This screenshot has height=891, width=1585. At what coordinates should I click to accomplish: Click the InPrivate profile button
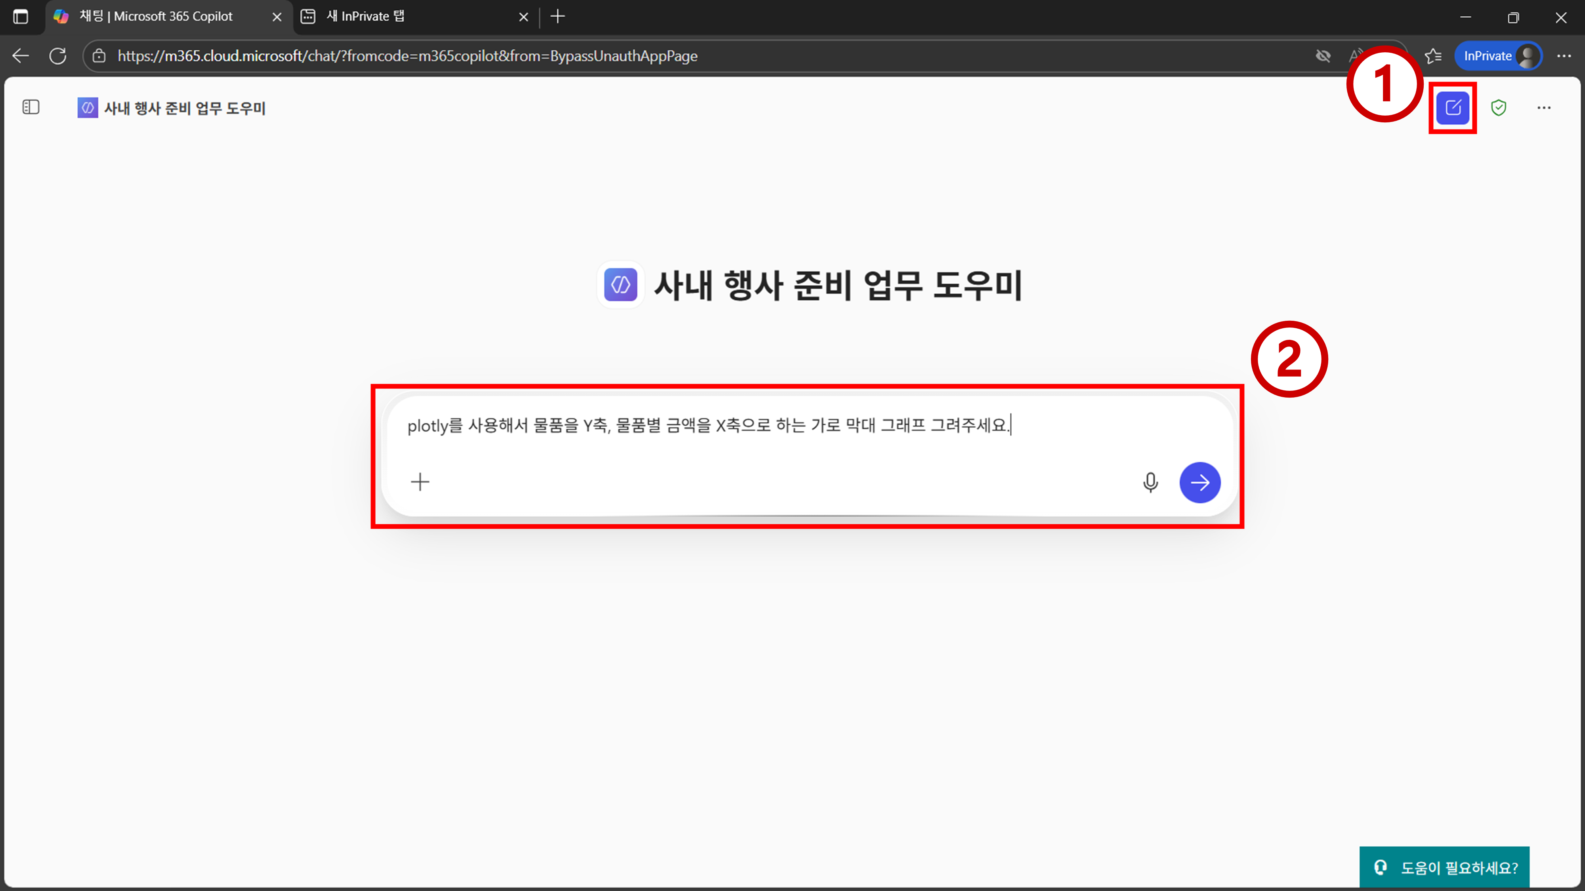click(x=1498, y=56)
